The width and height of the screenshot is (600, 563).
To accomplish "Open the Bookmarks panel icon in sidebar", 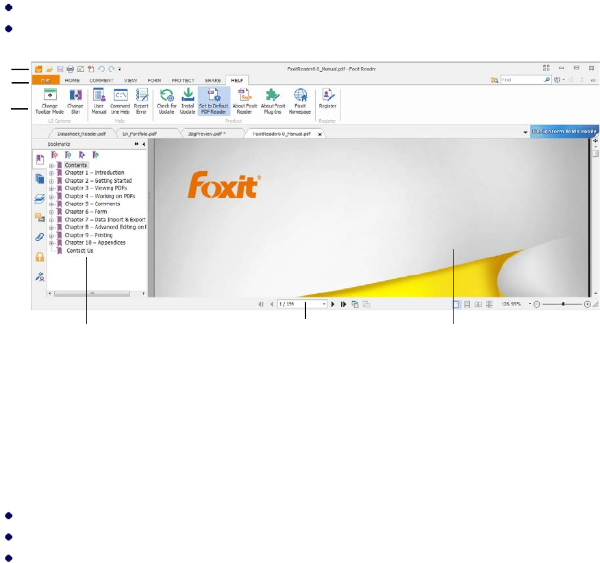I will point(40,159).
